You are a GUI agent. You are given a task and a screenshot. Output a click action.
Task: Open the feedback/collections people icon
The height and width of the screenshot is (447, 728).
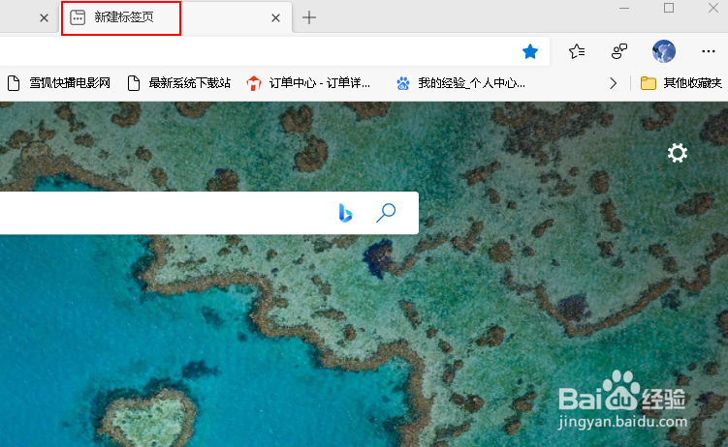pos(619,51)
